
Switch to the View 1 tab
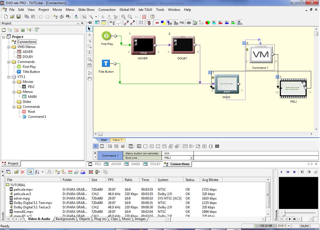[x=118, y=140]
